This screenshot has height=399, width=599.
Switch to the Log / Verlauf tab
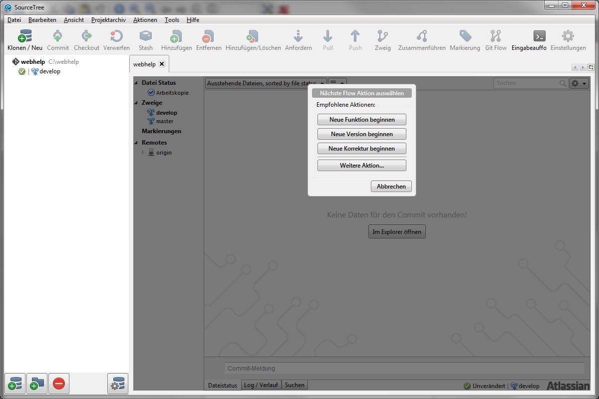[x=261, y=385]
